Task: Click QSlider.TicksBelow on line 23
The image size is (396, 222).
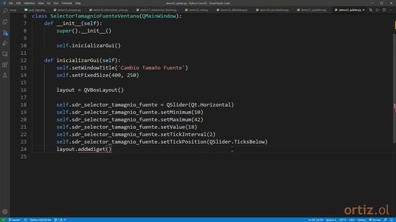Action: [237, 142]
